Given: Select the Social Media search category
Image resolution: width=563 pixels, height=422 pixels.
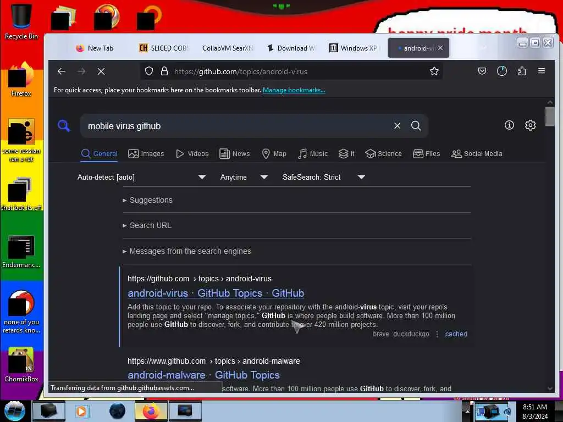Looking at the screenshot, I should pos(477,154).
